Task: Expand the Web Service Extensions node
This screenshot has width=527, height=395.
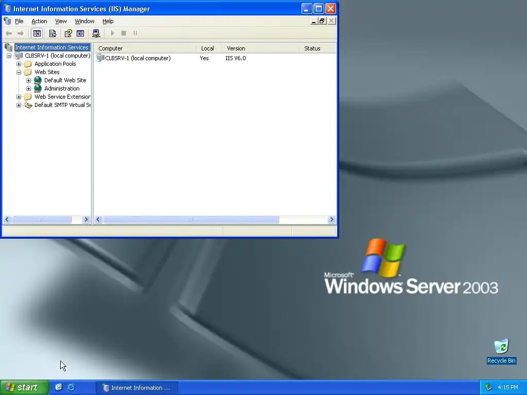Action: click(x=19, y=97)
